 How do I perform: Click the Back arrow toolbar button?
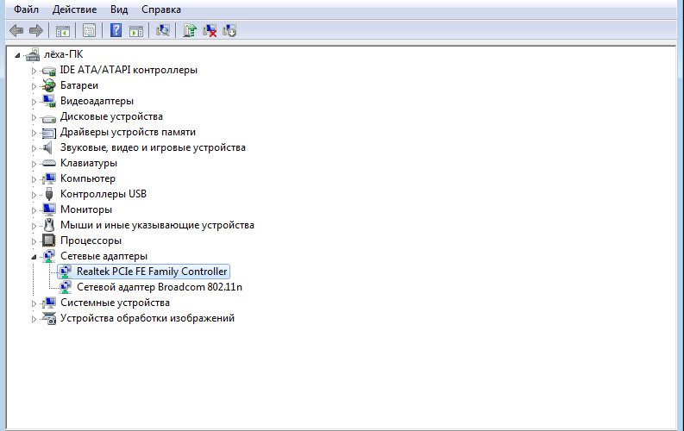(x=16, y=30)
